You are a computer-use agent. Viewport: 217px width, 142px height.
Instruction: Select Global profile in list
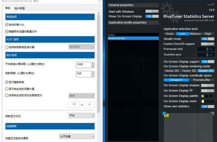pyautogui.click(x=133, y=35)
